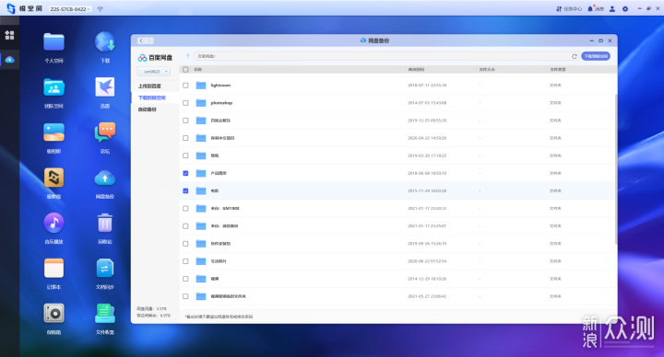The width and height of the screenshot is (664, 357).
Task: Open the 回收站 trash bin icon
Action: pyautogui.click(x=105, y=223)
